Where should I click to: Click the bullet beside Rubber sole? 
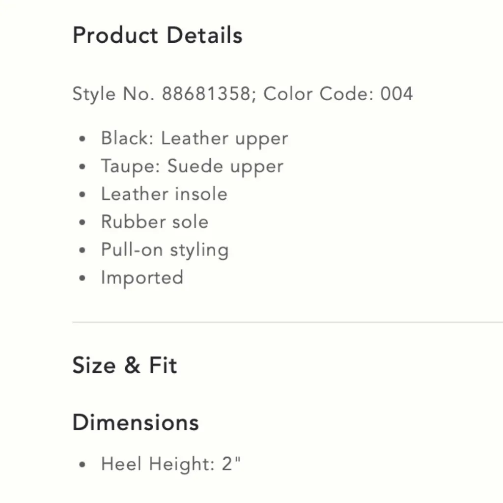coord(83,223)
